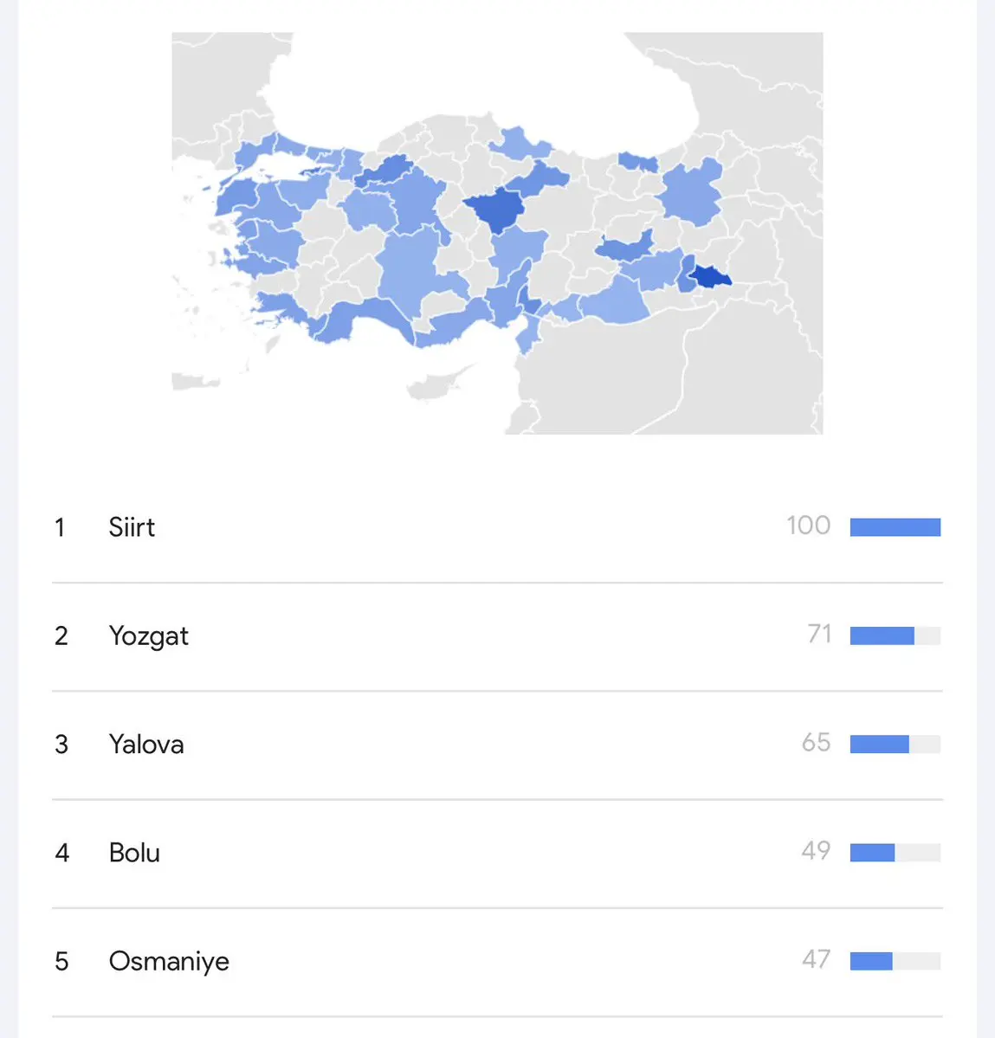Click the value 49 beside Bolu
995x1038 pixels.
[816, 851]
